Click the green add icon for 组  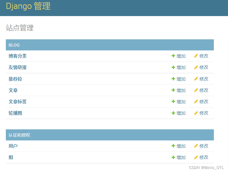click(173, 157)
